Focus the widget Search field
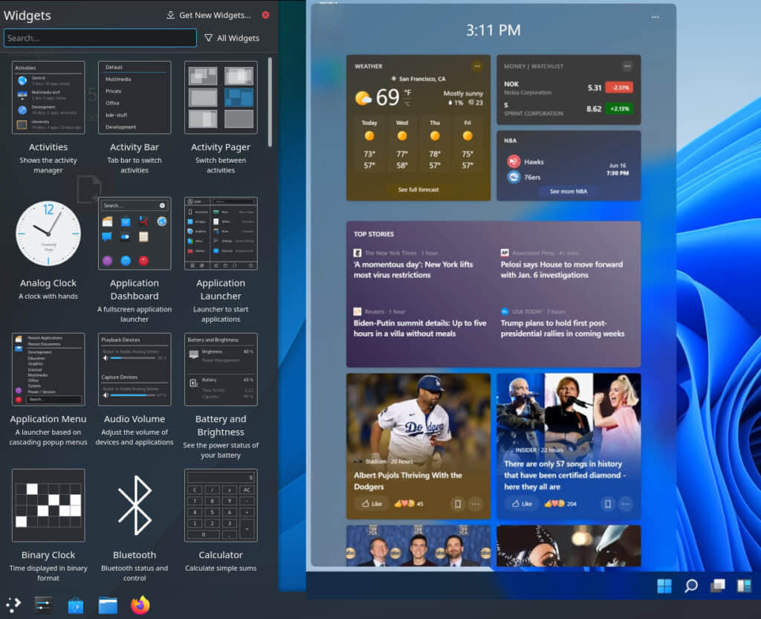 coord(100,38)
